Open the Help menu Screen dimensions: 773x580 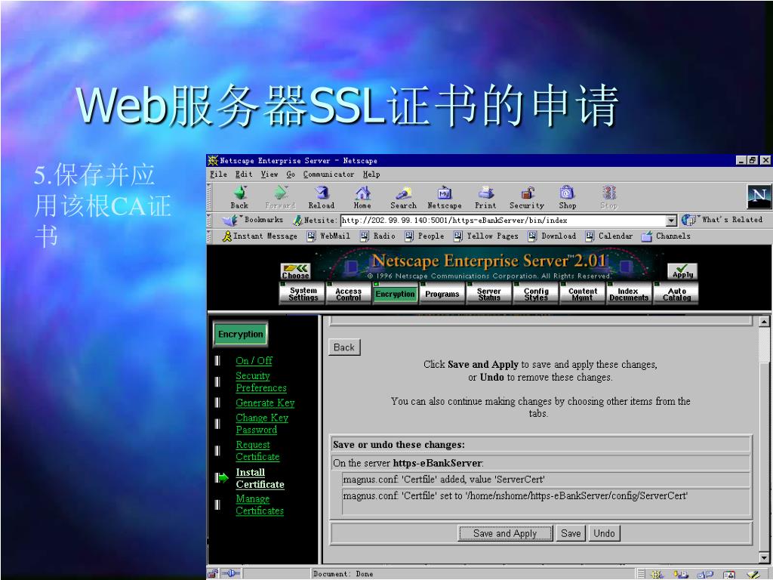click(x=371, y=174)
